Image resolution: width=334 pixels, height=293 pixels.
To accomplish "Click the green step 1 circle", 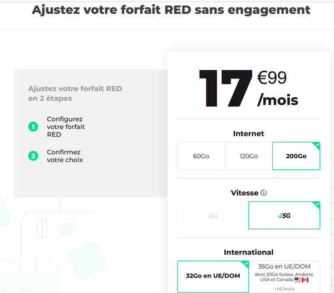I will pos(33,127).
